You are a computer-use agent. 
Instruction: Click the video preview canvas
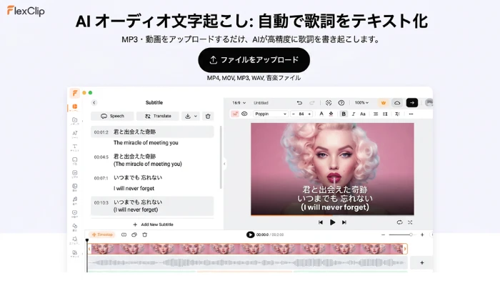332,169
